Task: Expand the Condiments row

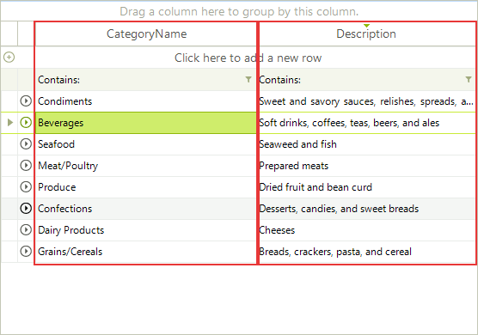Action: (x=26, y=100)
